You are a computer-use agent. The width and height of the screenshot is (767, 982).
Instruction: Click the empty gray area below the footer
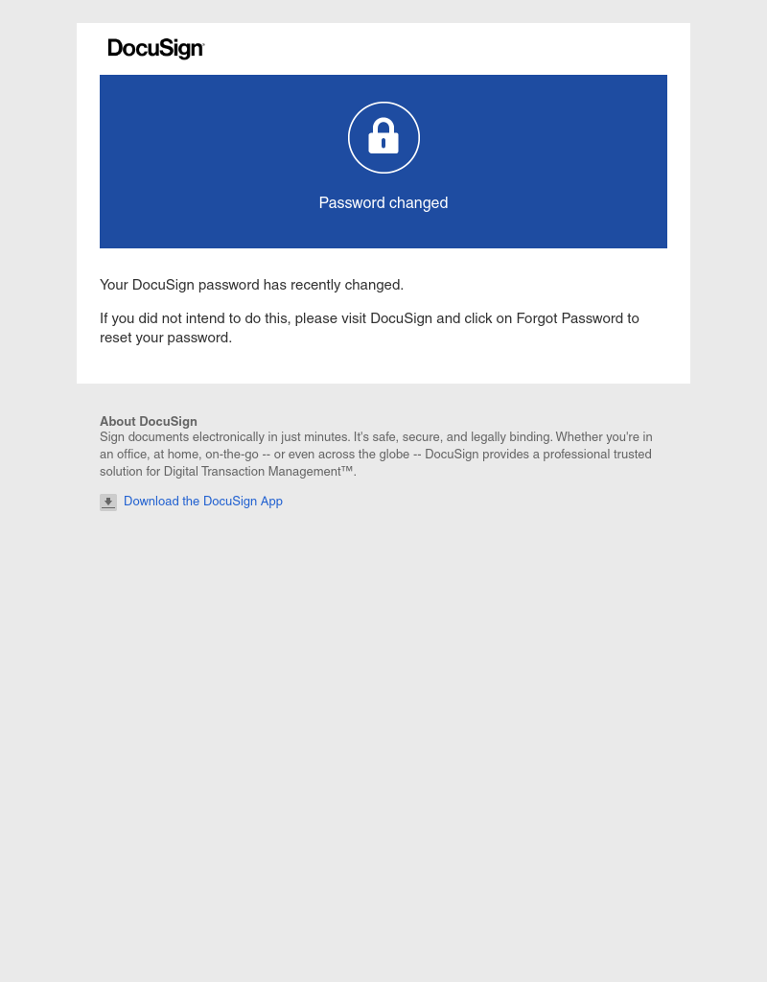[383, 745]
